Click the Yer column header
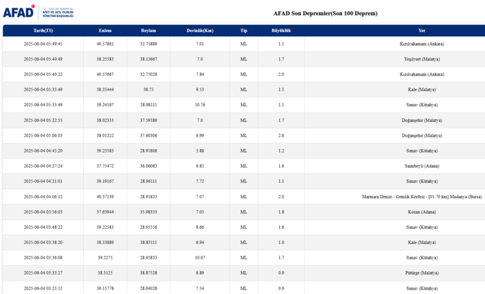The height and width of the screenshot is (294, 485). pos(422,31)
